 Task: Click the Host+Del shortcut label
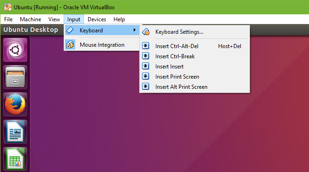click(x=230, y=46)
